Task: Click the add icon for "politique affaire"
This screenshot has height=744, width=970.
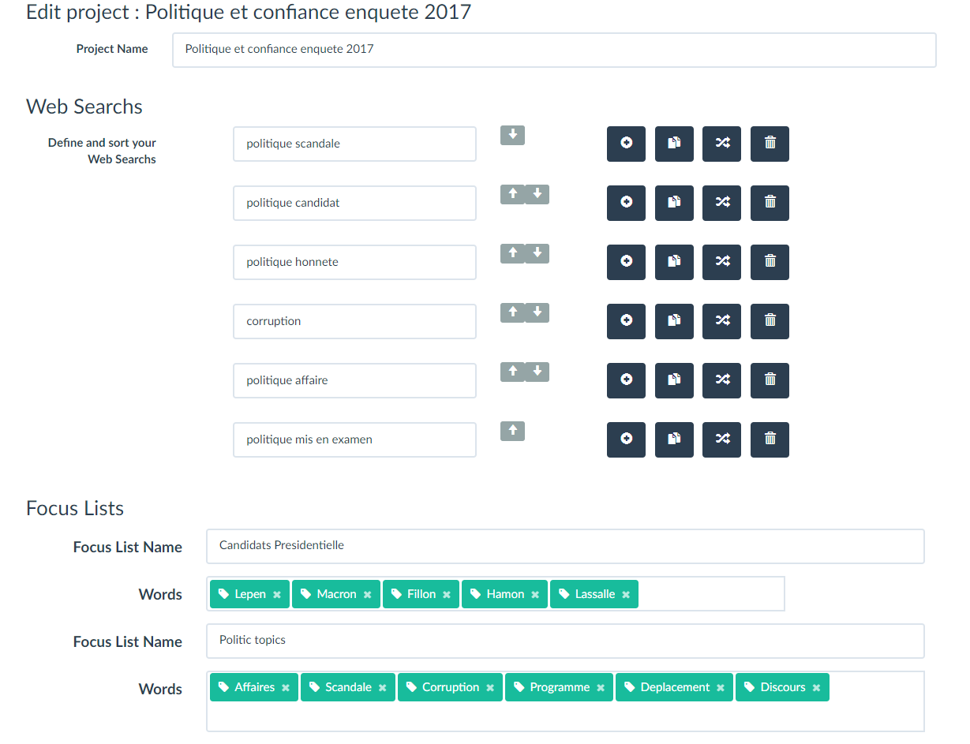Action: pyautogui.click(x=626, y=380)
